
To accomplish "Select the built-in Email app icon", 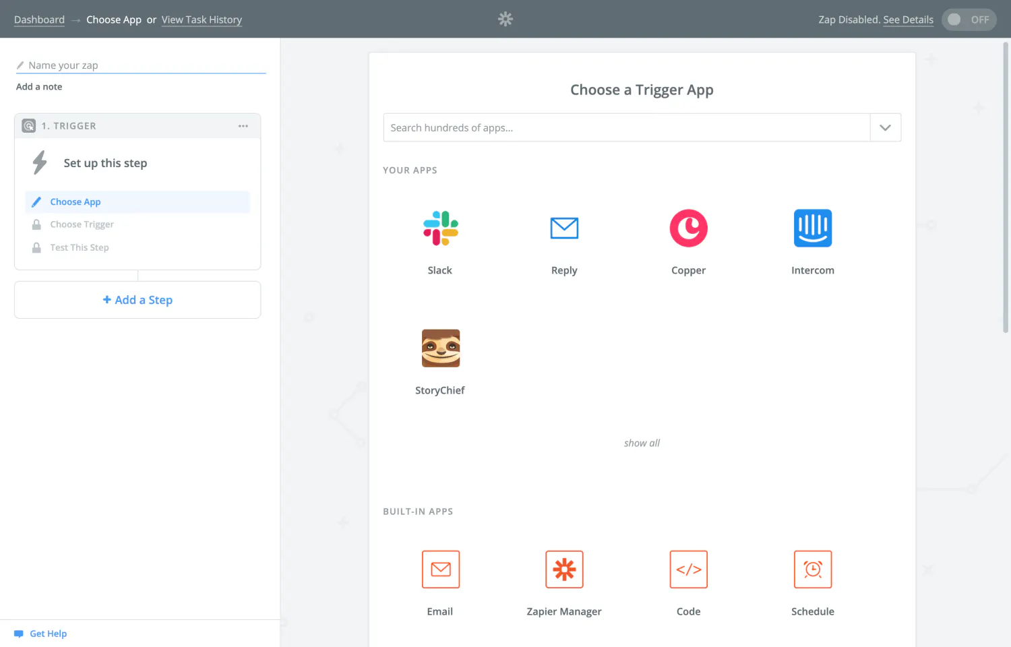I will click(440, 569).
